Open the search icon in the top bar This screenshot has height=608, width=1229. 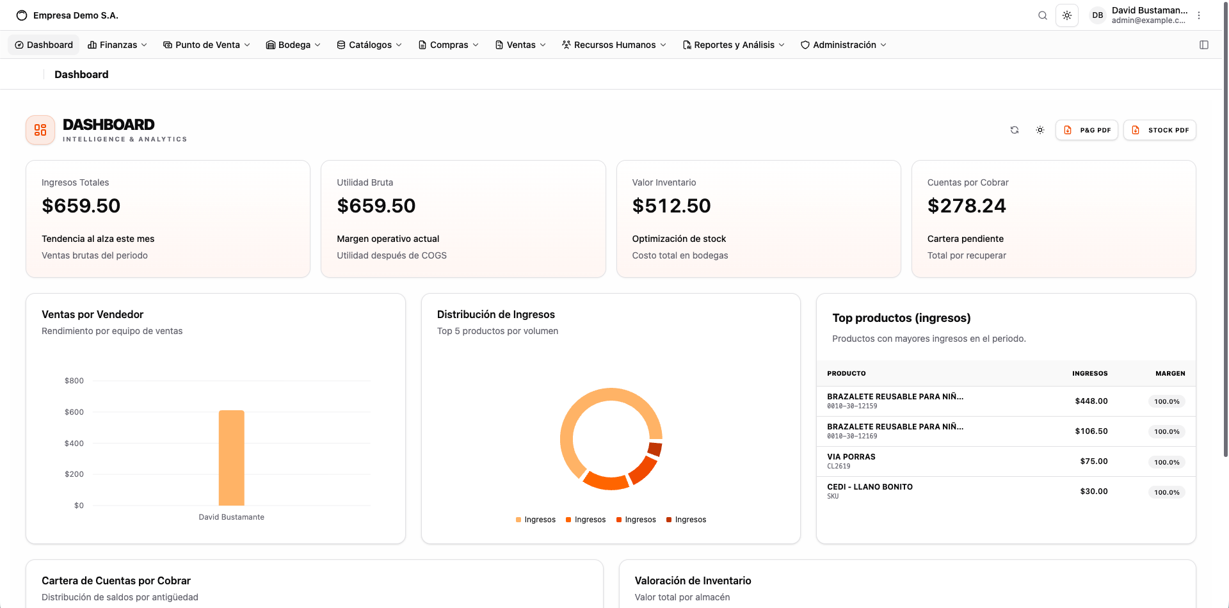point(1042,15)
